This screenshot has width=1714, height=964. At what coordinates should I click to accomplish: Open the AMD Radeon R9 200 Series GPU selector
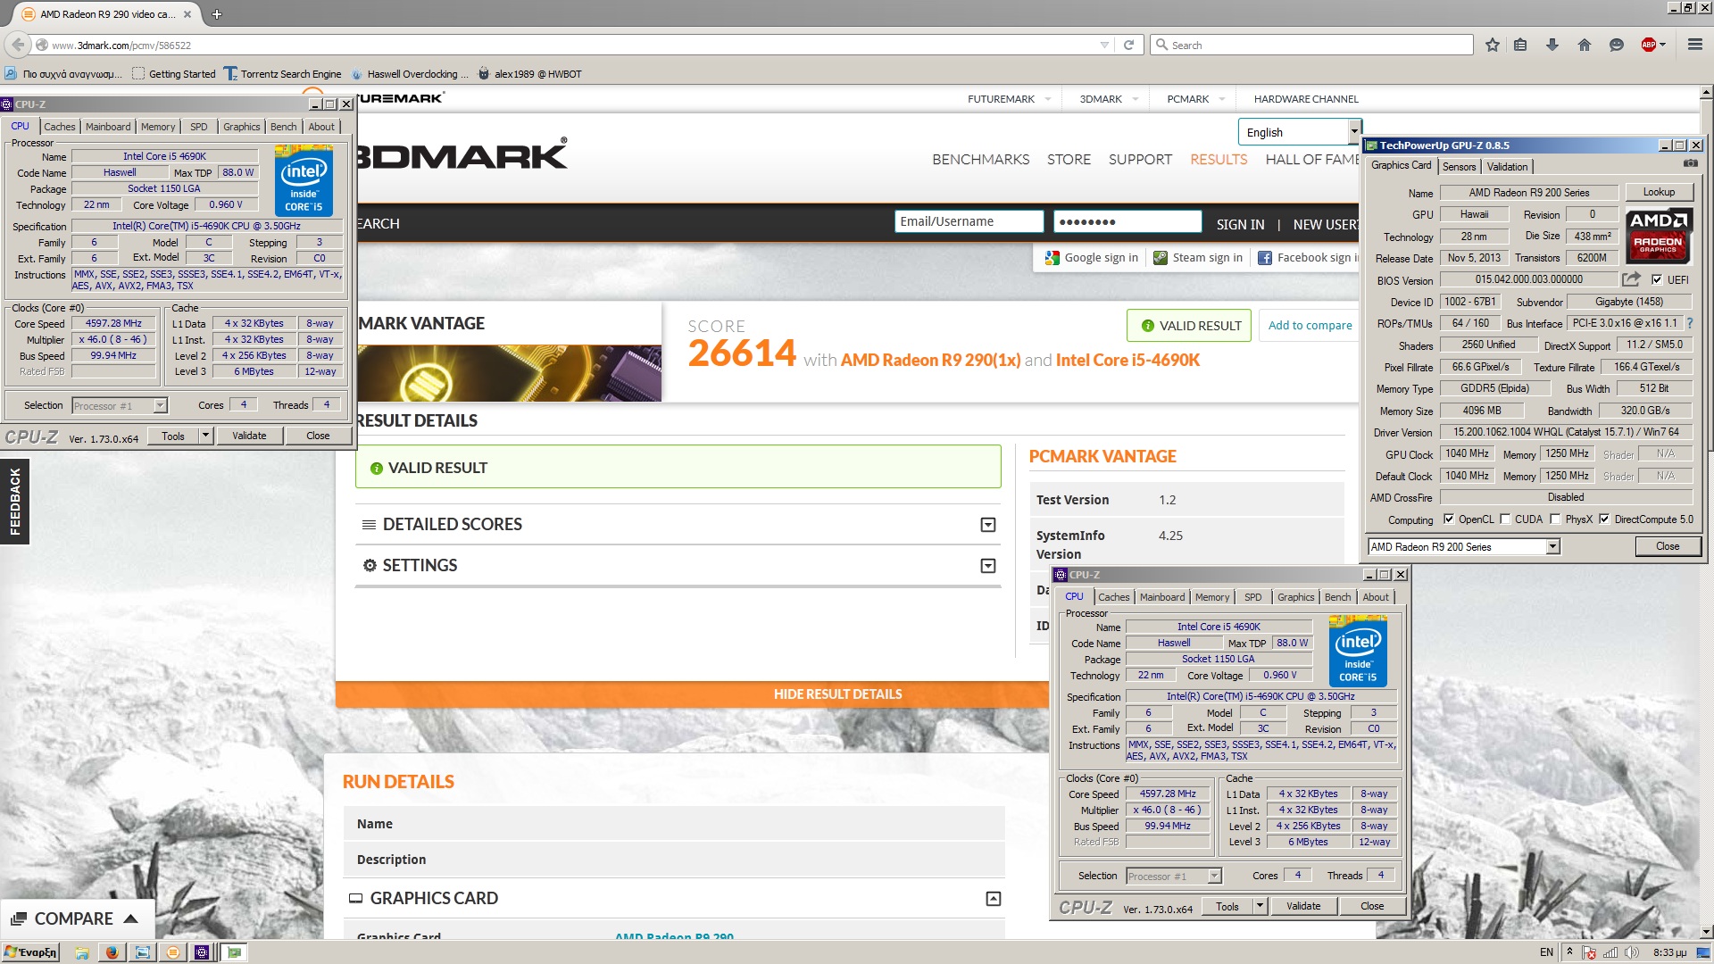coord(1464,546)
